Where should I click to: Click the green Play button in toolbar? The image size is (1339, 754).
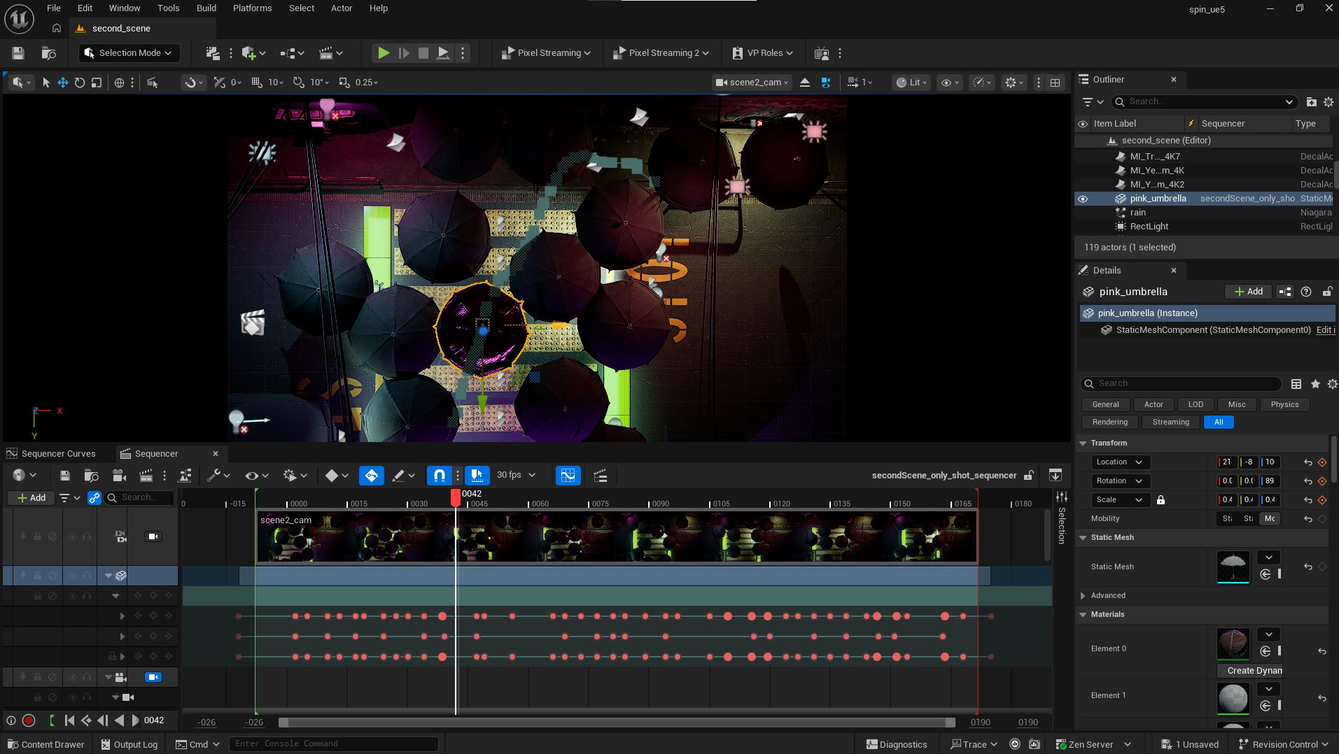click(384, 53)
